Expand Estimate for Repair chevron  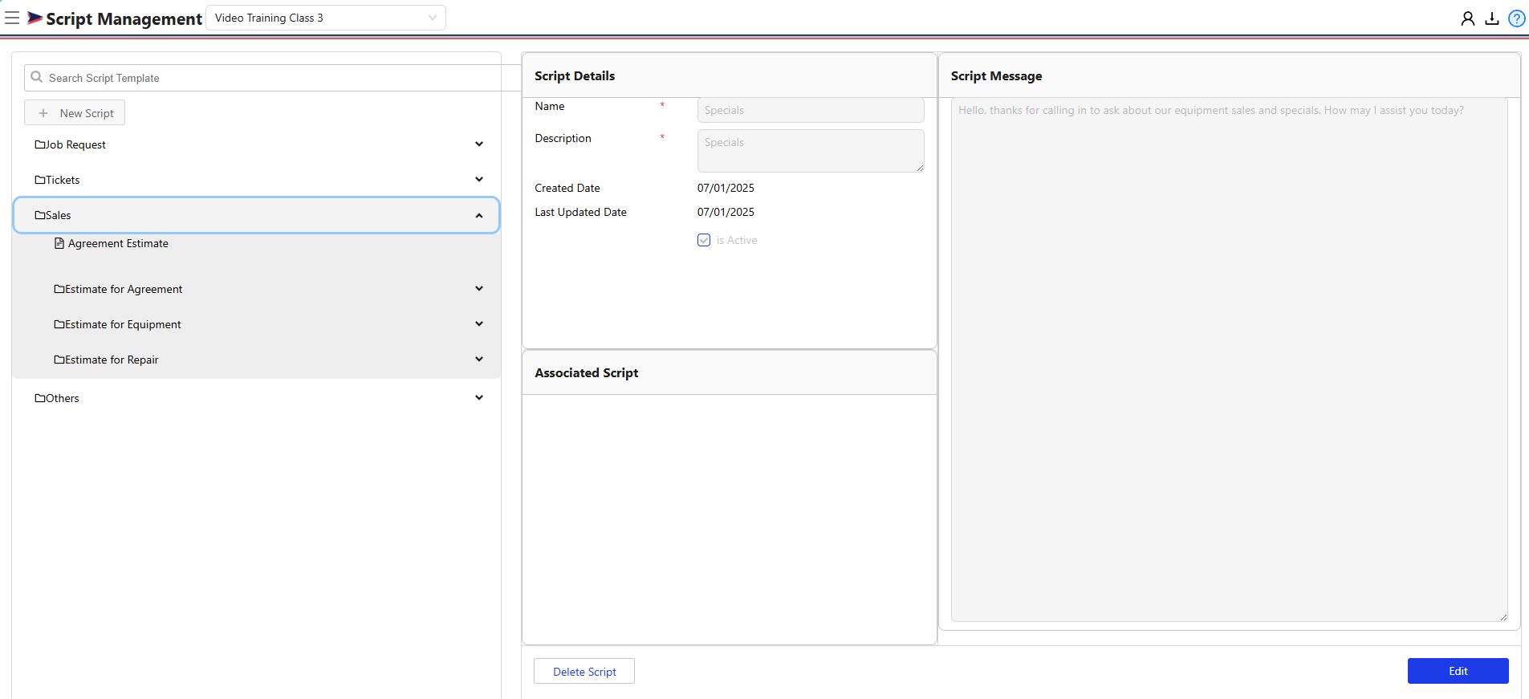pyautogui.click(x=479, y=360)
